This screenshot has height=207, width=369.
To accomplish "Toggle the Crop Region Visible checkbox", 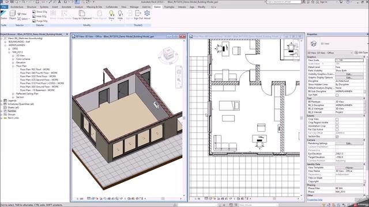I will (x=337, y=122).
